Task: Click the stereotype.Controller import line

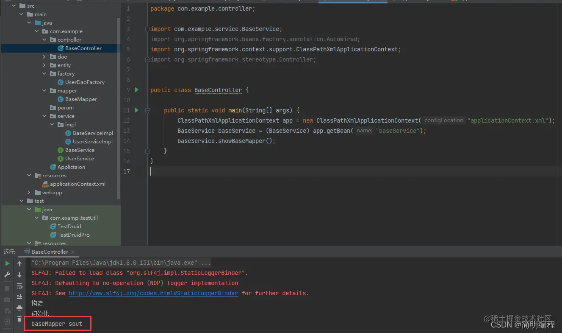Action: point(233,59)
